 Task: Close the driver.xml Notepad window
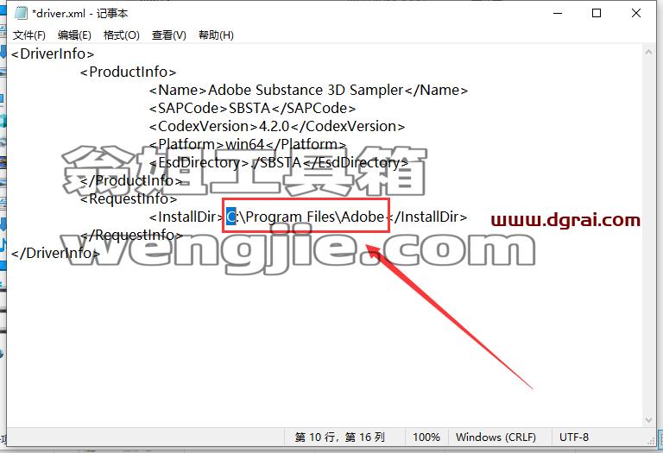tap(636, 13)
